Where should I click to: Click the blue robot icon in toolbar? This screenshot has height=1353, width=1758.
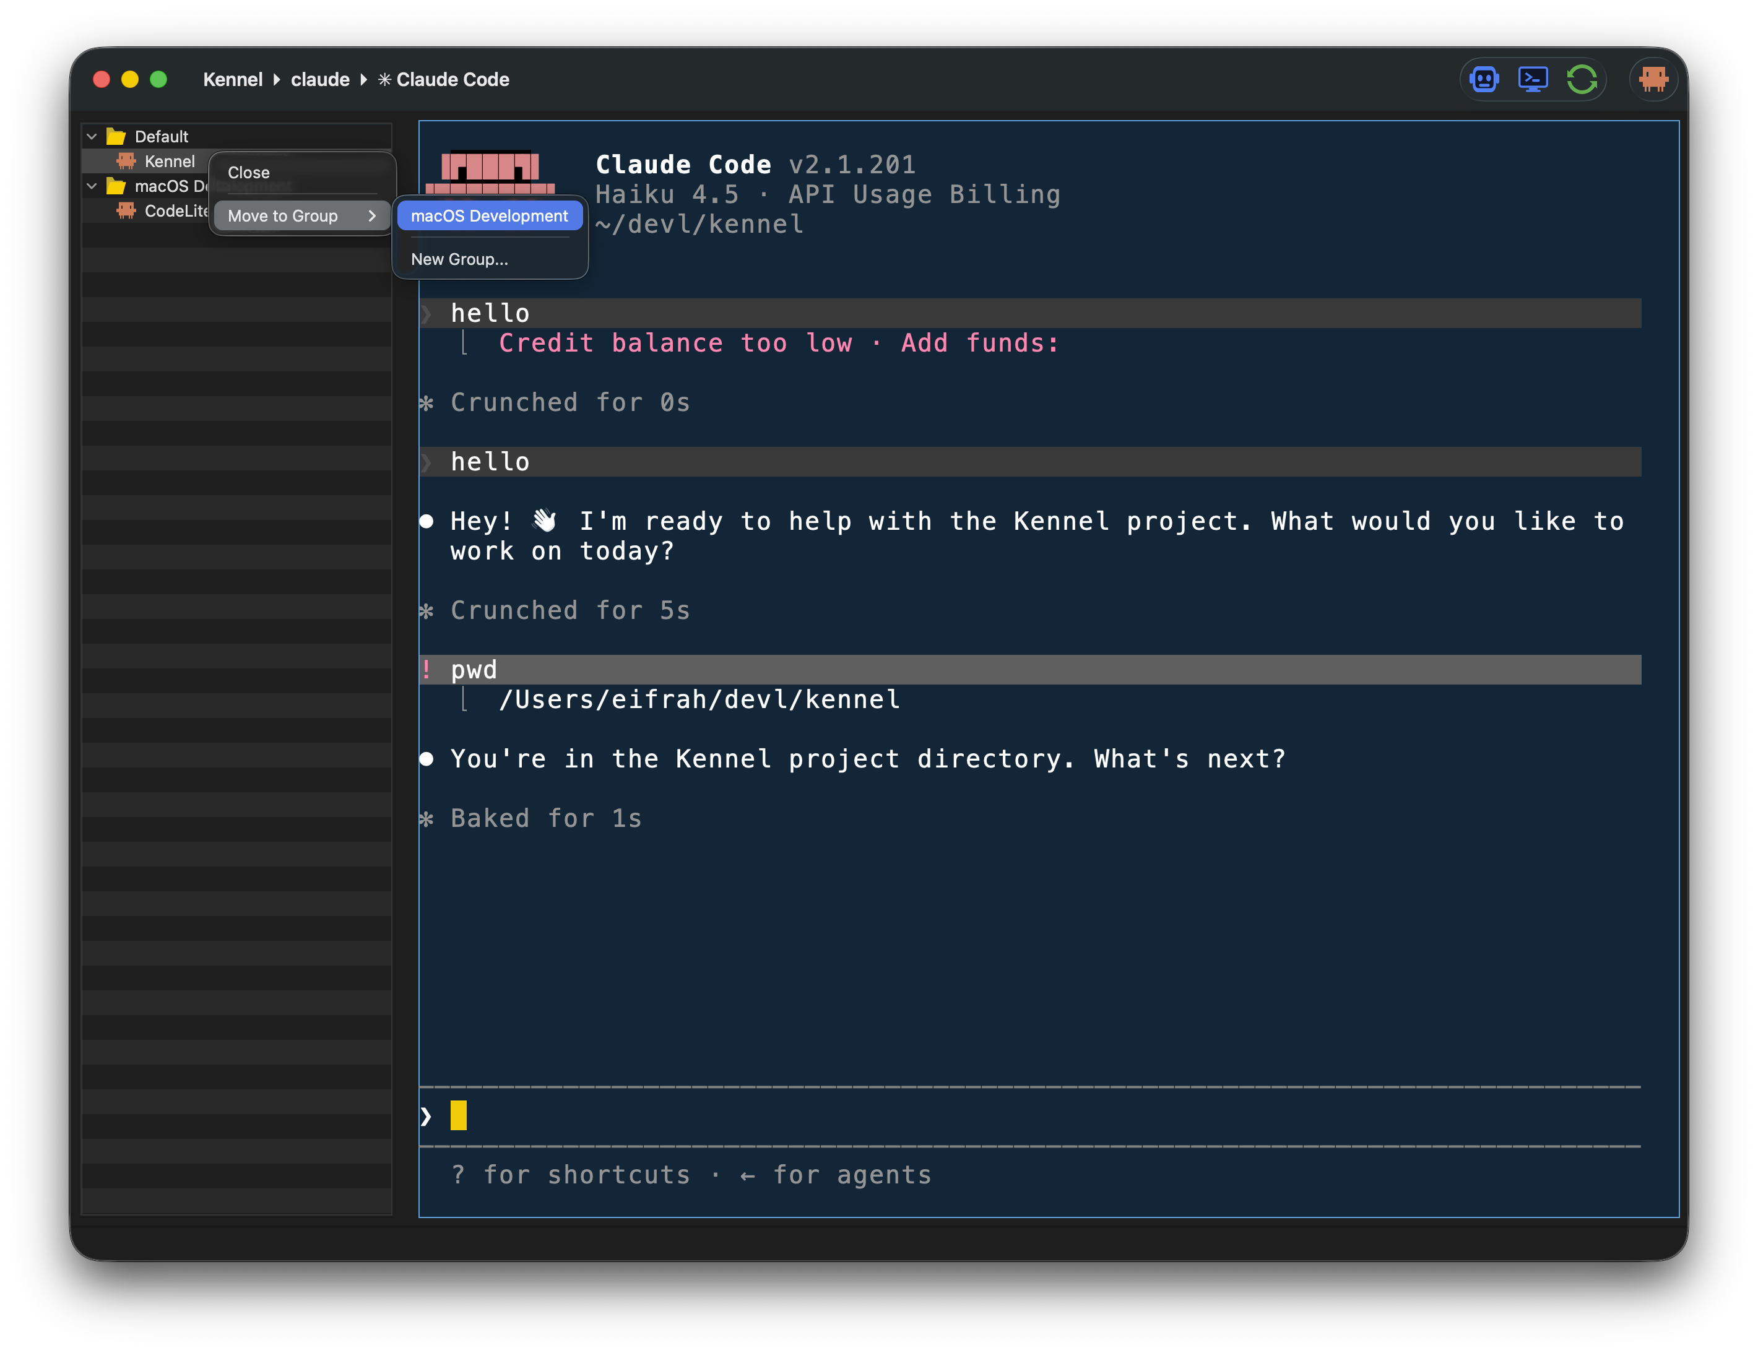(x=1484, y=79)
